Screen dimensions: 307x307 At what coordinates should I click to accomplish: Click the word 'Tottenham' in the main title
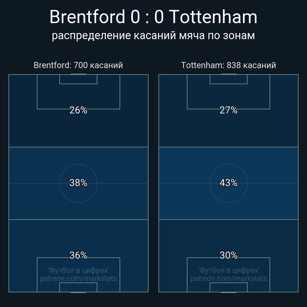coord(213,17)
